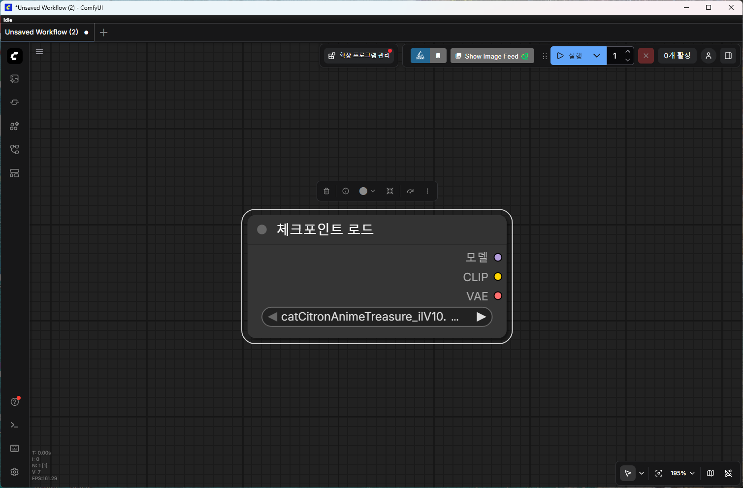Click the CLIP output slot
Image resolution: width=743 pixels, height=488 pixels.
[498, 277]
